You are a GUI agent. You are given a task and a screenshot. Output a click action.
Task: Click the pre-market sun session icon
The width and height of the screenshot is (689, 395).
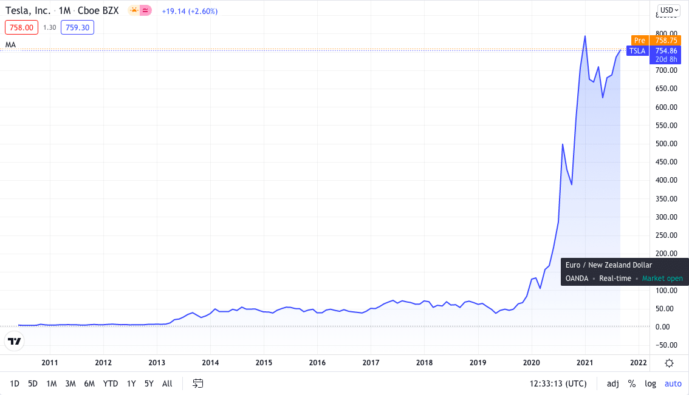coord(134,10)
